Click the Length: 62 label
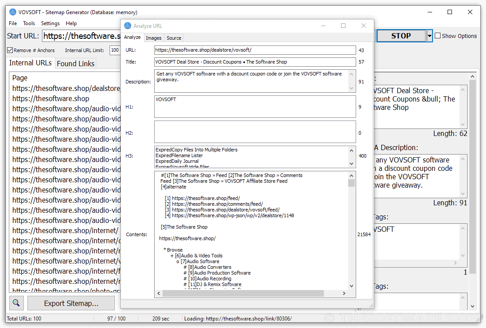 click(450, 133)
